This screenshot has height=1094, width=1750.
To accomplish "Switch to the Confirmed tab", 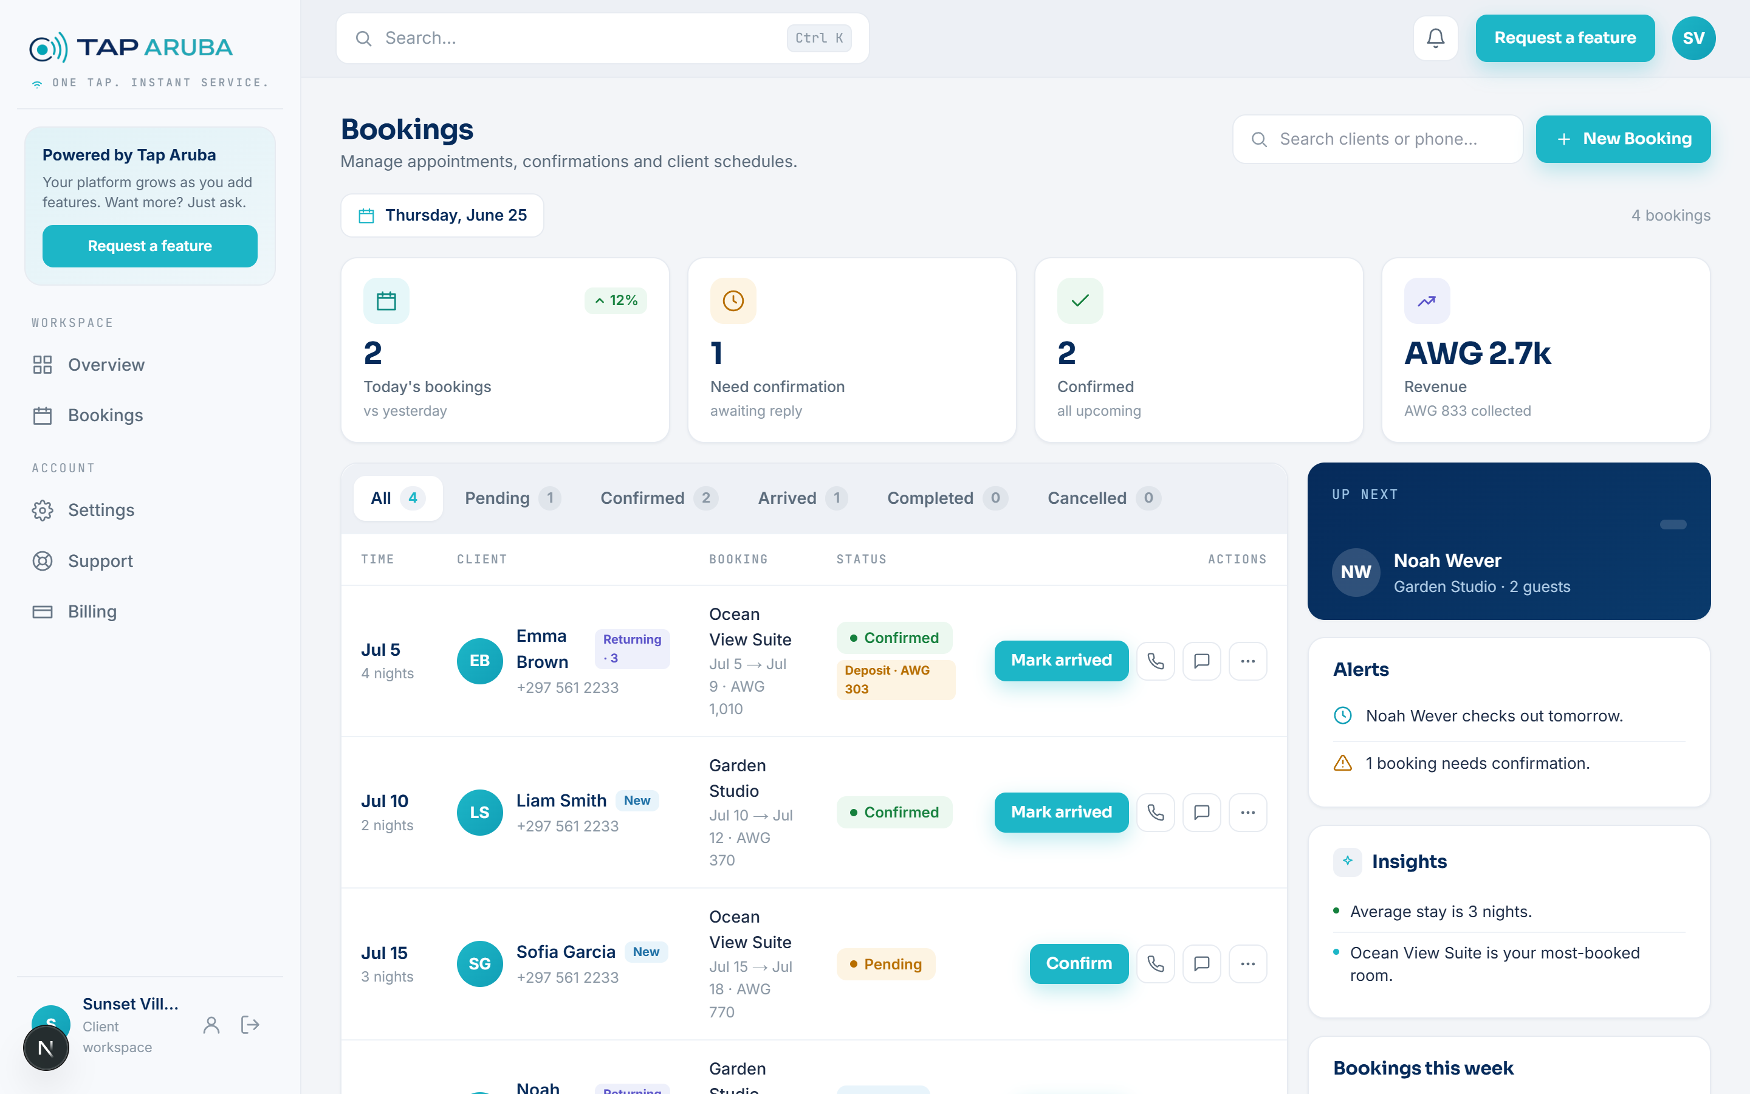I will 659,498.
